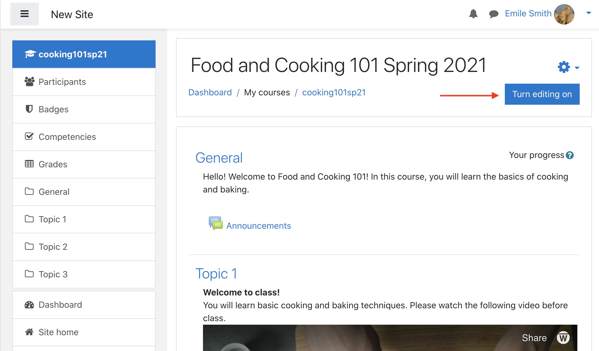Image resolution: width=599 pixels, height=351 pixels.
Task: Select the Competencies checkmark icon
Action: click(29, 136)
